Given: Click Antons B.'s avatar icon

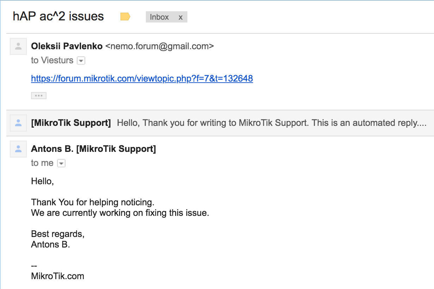Looking at the screenshot, I should coord(18,149).
